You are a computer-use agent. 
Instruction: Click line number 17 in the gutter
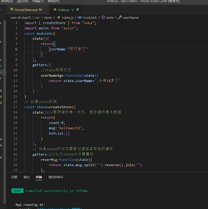pos(15,107)
